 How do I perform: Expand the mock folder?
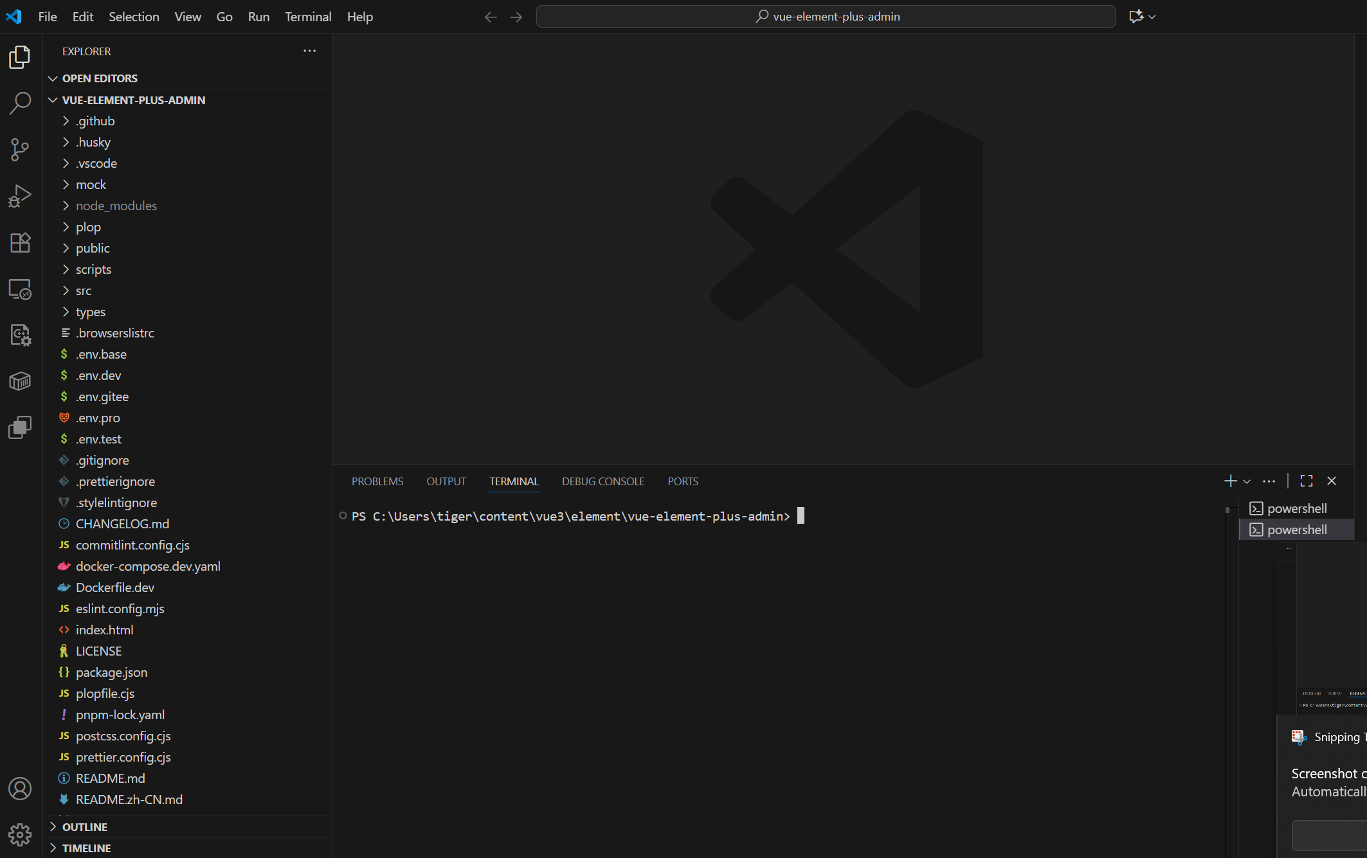click(x=187, y=184)
